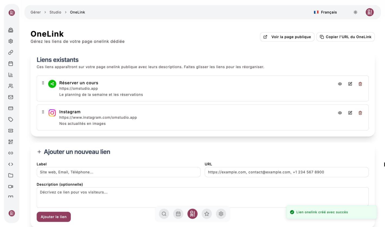The height and width of the screenshot is (227, 385).
Task: Toggle visibility of the Instagram link
Action: (x=340, y=113)
